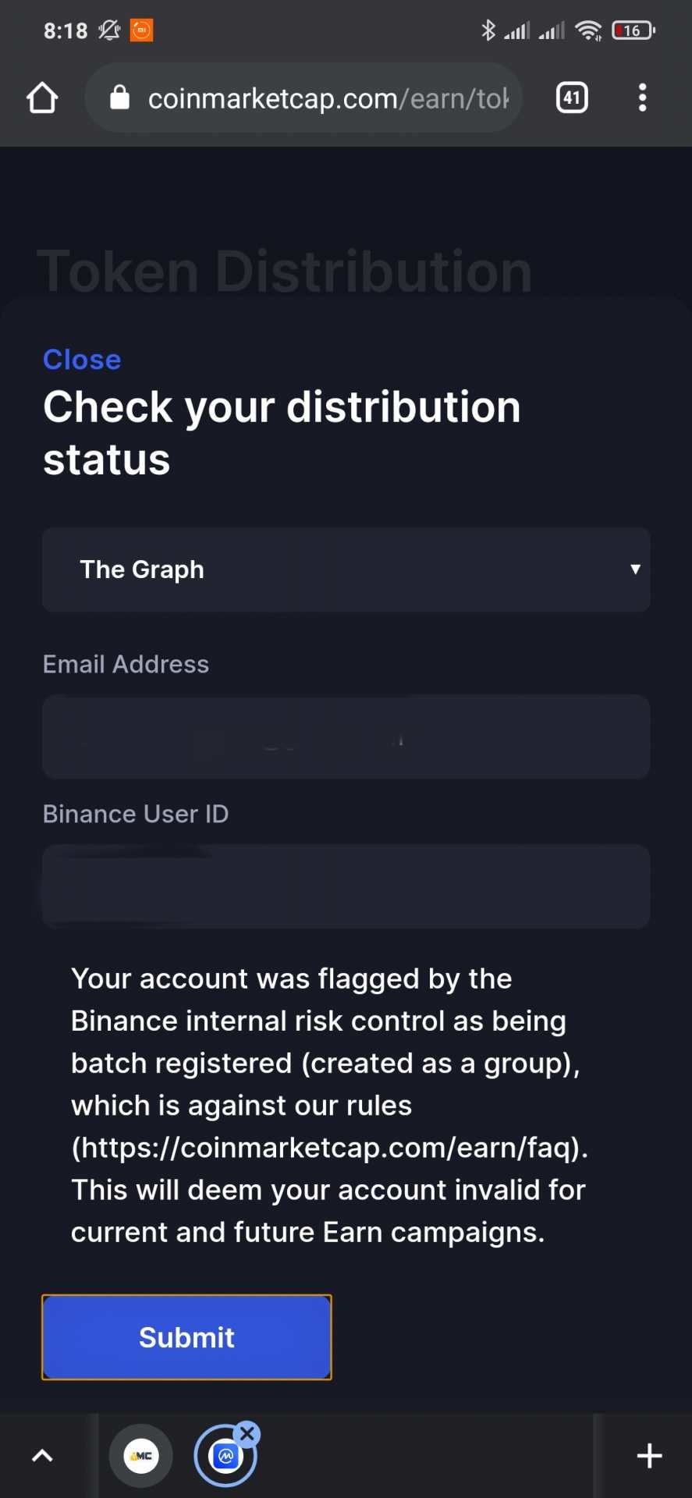Tap the dropdown arrow beside The Graph
This screenshot has width=692, height=1498.
coord(635,570)
